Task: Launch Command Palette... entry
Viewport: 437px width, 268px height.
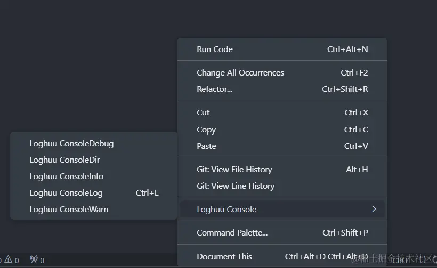Action: pyautogui.click(x=282, y=233)
